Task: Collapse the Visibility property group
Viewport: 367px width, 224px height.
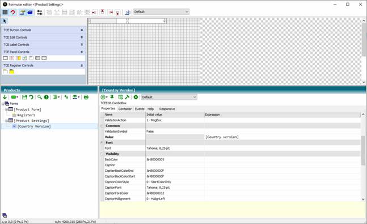Action: tap(102, 154)
